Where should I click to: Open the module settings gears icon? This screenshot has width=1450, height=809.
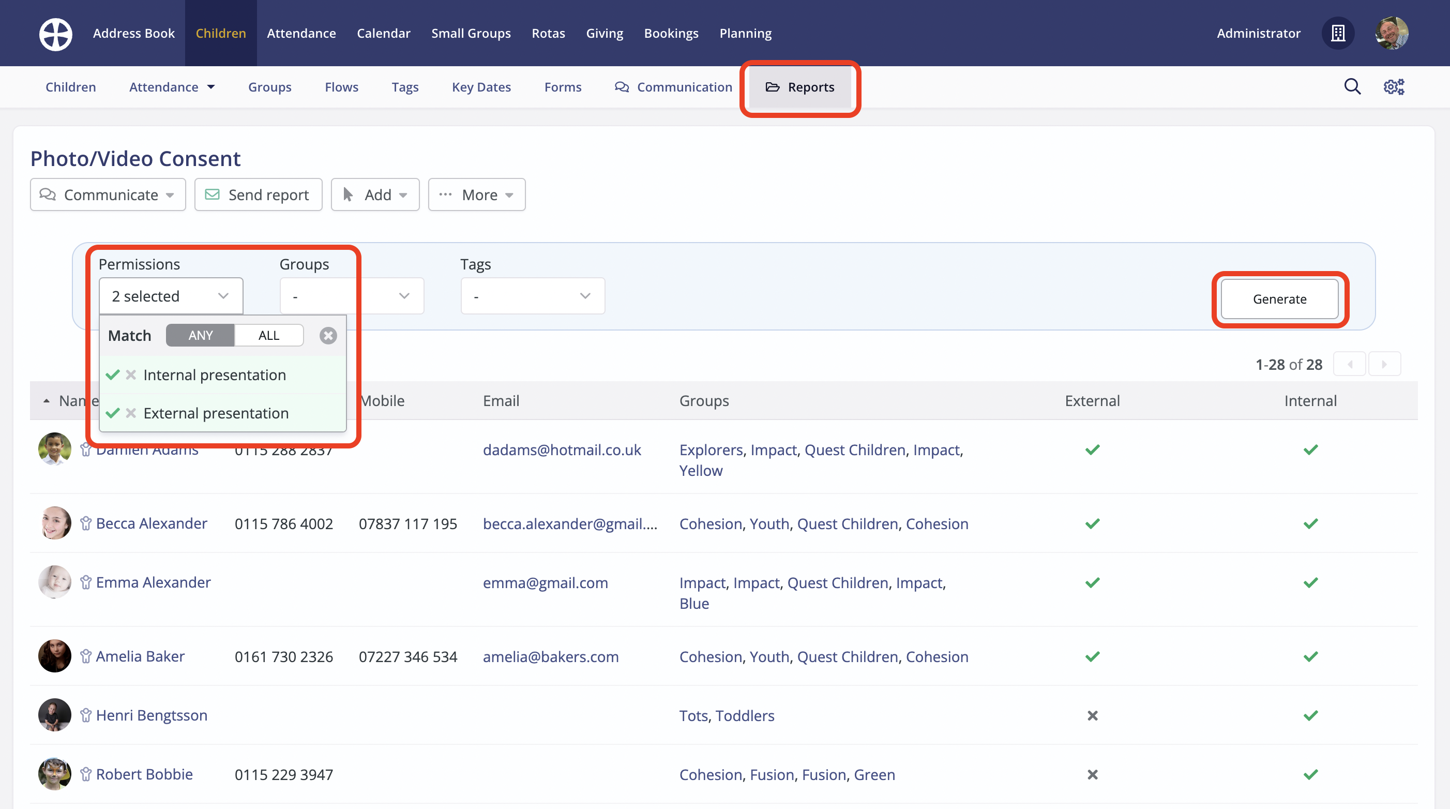coord(1394,87)
